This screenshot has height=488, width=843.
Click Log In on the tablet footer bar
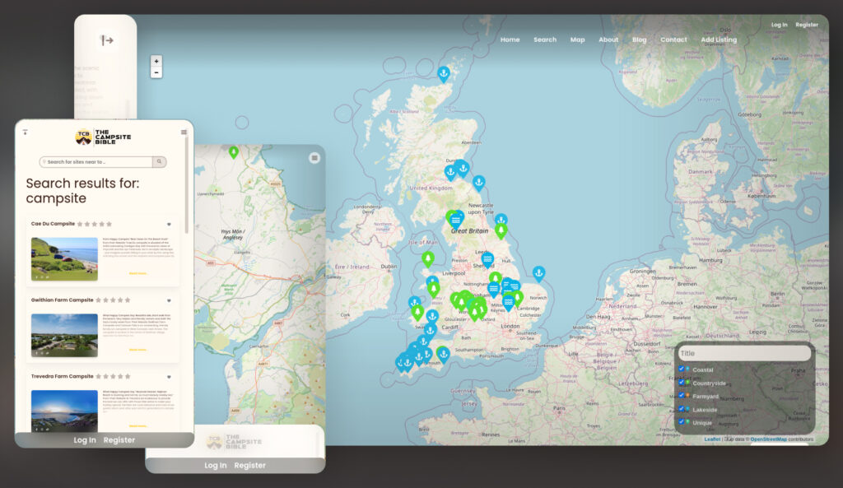(216, 466)
